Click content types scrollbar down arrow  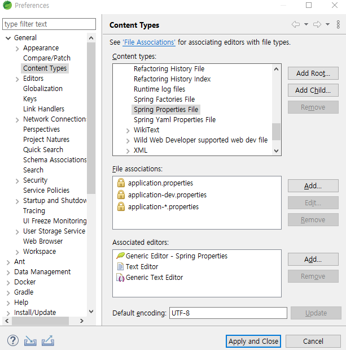[x=276, y=151]
